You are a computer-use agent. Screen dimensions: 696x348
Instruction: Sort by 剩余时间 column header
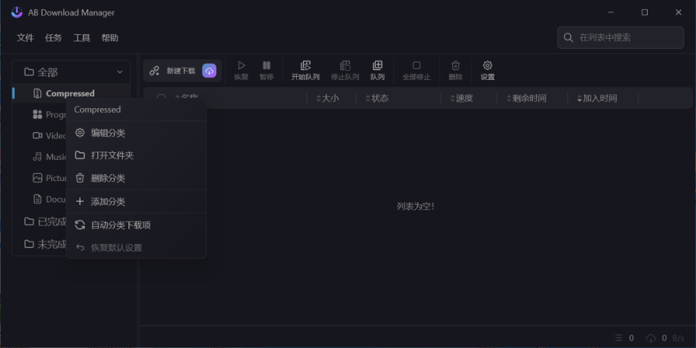(x=527, y=98)
